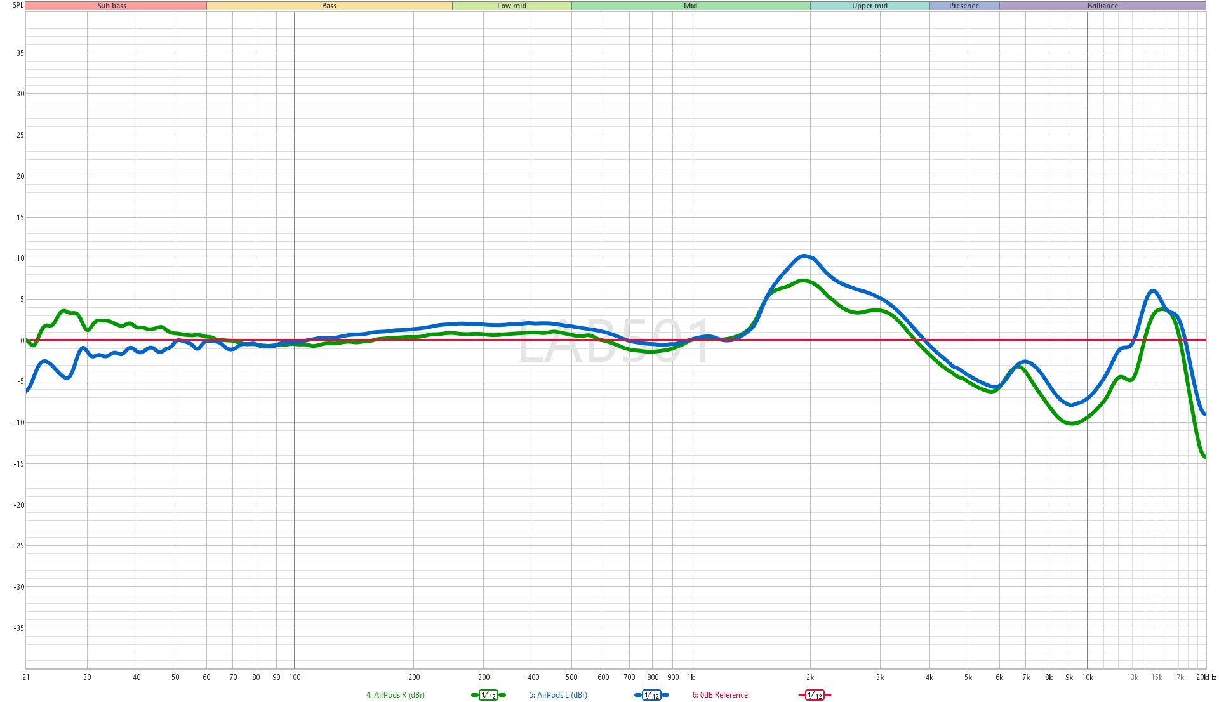The width and height of the screenshot is (1219, 702).
Task: Toggle the '6: 0dB Reference' trace label
Action: (720, 695)
